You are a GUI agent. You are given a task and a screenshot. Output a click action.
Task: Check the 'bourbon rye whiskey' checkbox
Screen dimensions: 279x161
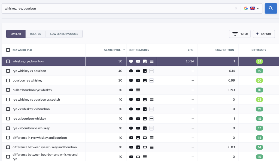click(8, 81)
